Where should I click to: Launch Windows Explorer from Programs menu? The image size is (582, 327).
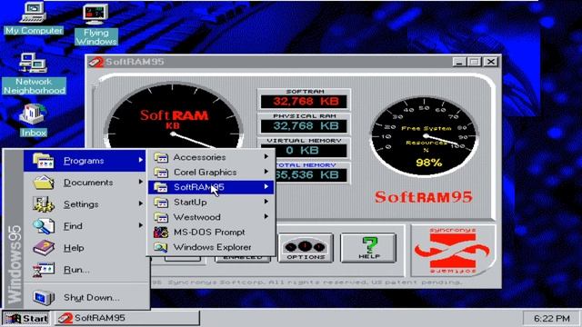pyautogui.click(x=211, y=247)
